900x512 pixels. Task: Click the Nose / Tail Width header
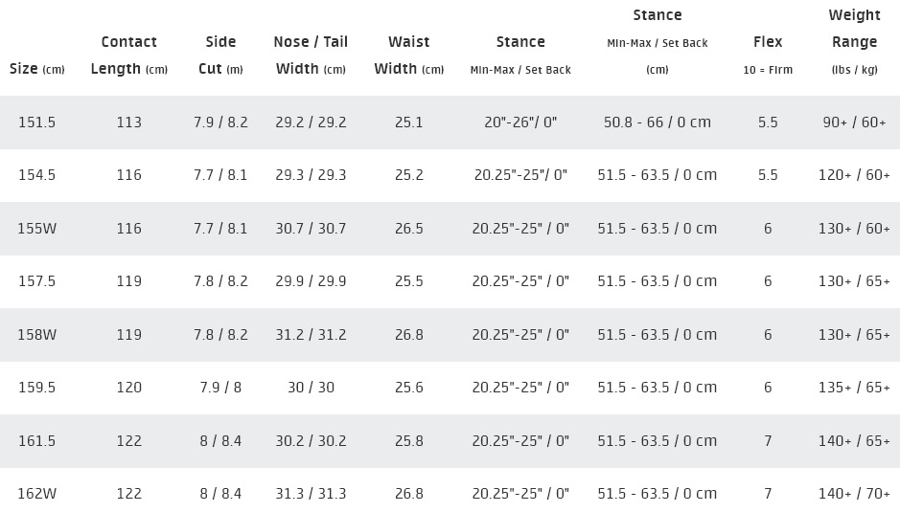click(x=311, y=56)
